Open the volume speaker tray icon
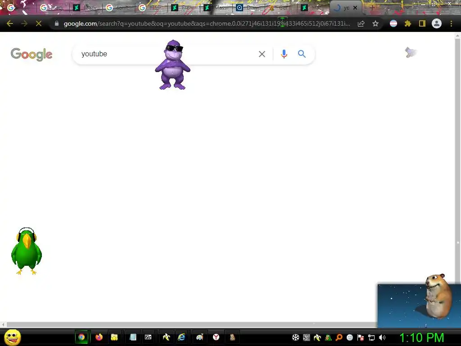The image size is (461, 346). 382,337
